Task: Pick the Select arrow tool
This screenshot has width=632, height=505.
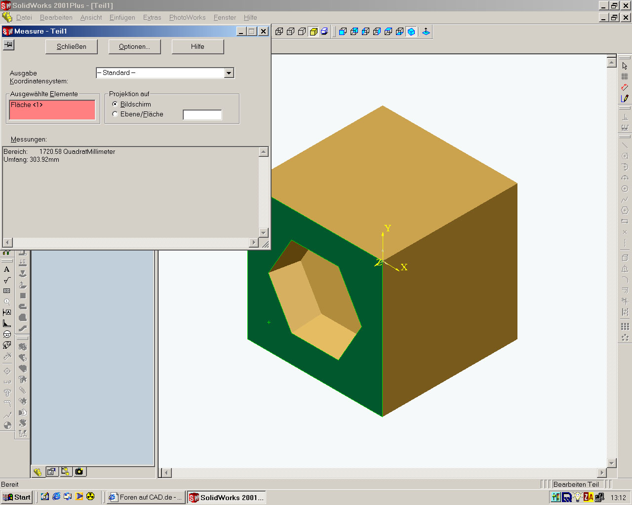Action: (x=625, y=66)
